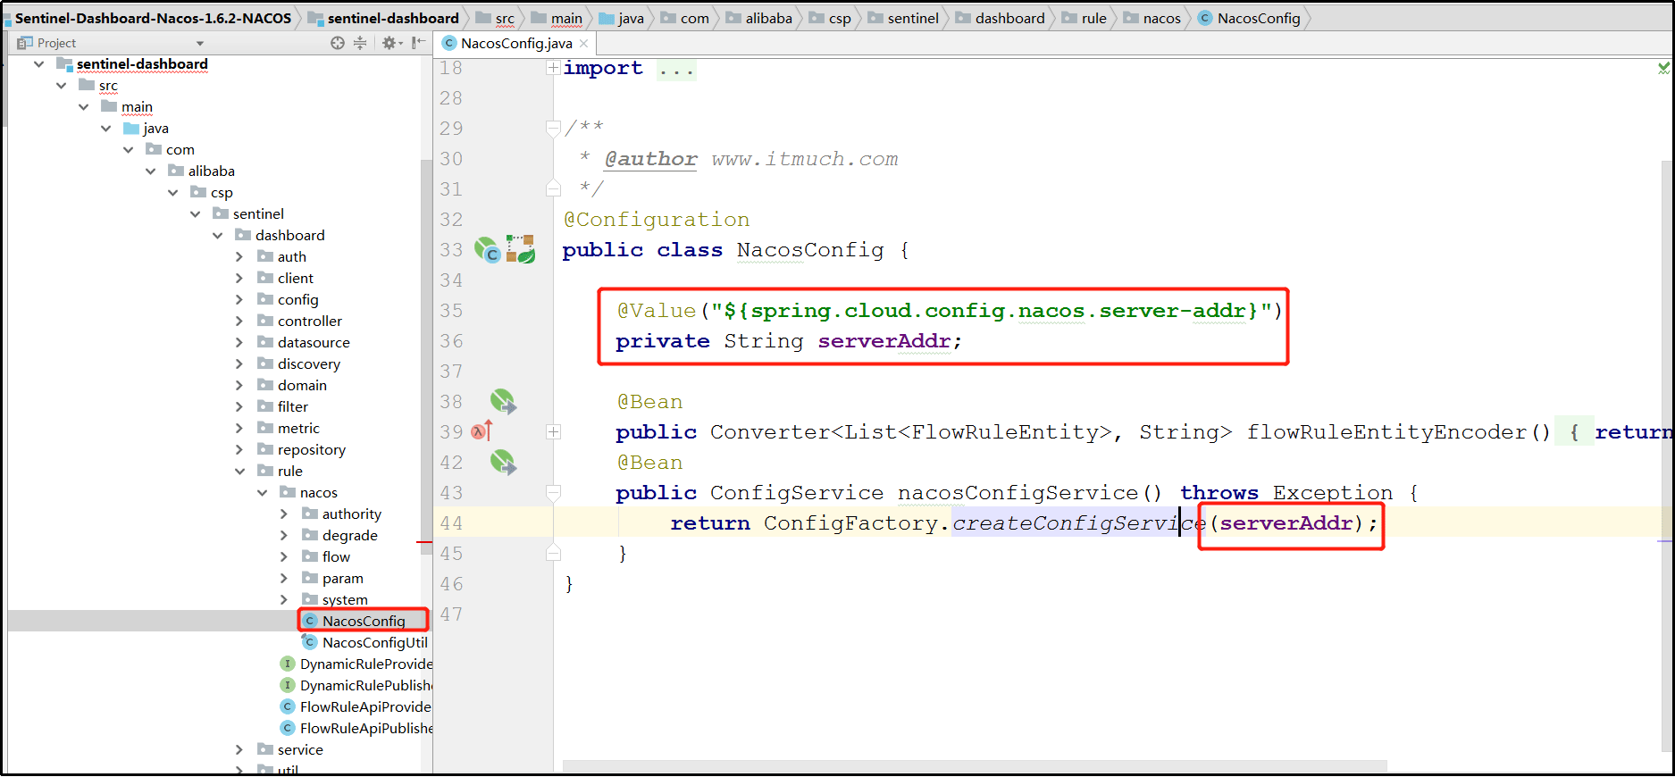Click the lambda gutter icon on line 39

click(x=482, y=431)
